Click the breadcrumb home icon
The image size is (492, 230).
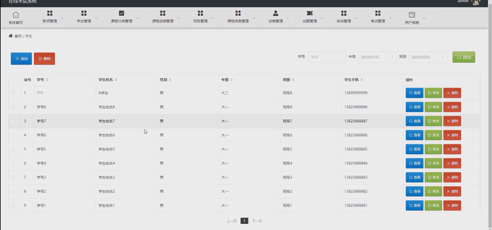10,36
